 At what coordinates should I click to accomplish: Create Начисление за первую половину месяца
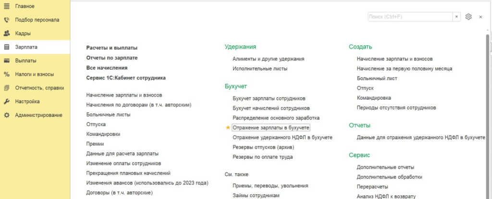click(x=405, y=69)
